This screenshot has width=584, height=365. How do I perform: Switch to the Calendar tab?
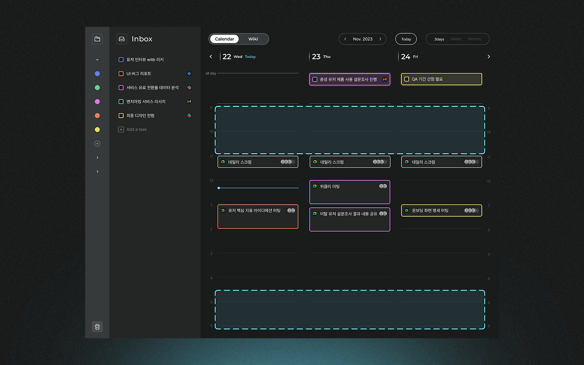pyautogui.click(x=224, y=39)
